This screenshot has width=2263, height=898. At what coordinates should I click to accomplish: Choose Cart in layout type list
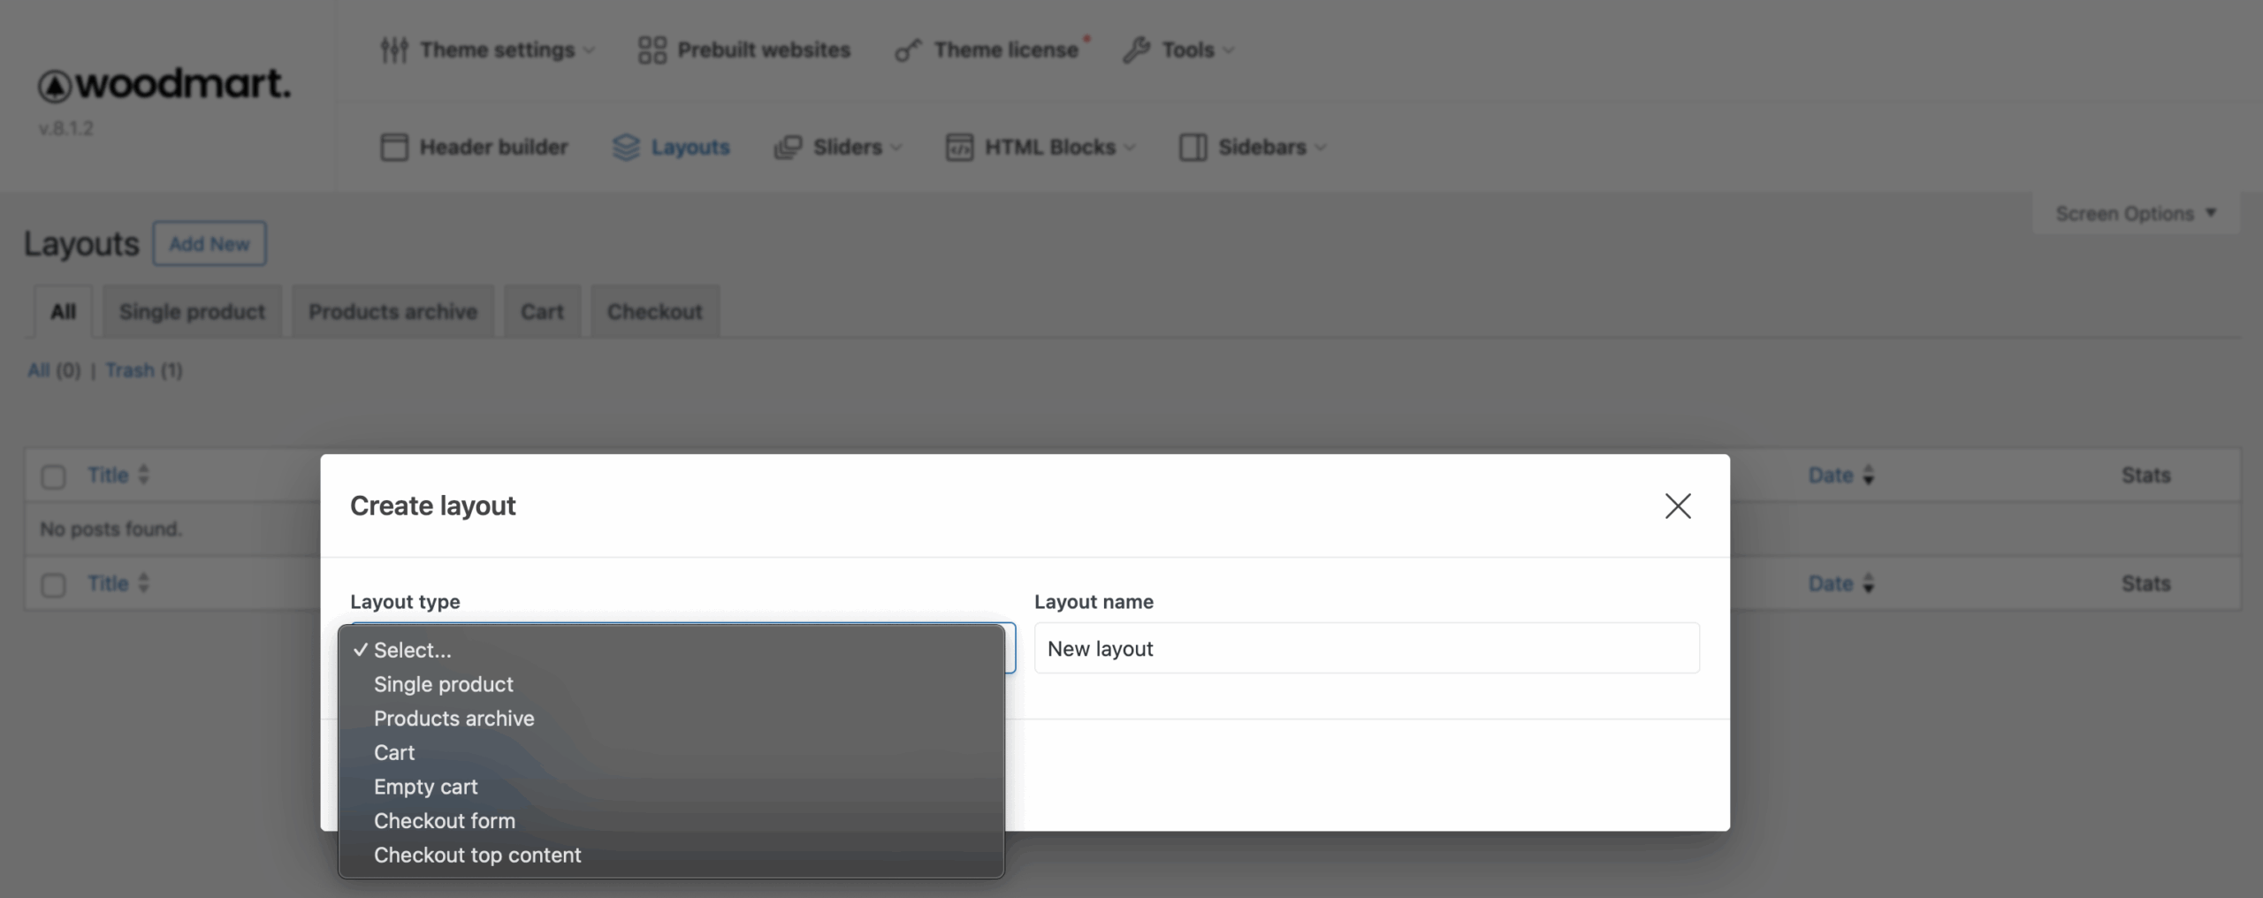[672, 753]
